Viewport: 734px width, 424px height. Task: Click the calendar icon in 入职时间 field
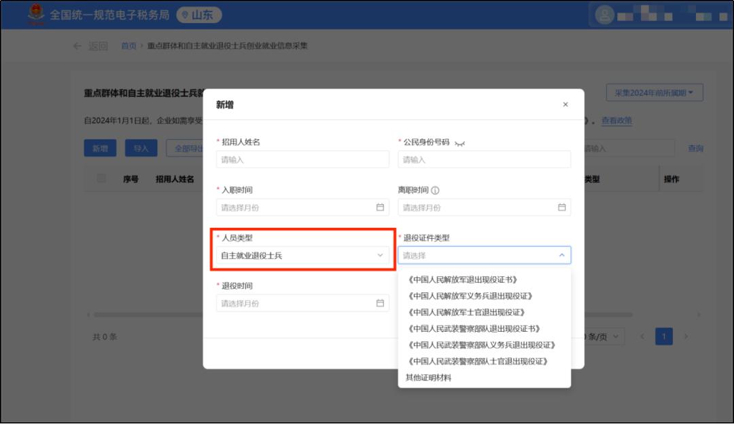pos(380,208)
